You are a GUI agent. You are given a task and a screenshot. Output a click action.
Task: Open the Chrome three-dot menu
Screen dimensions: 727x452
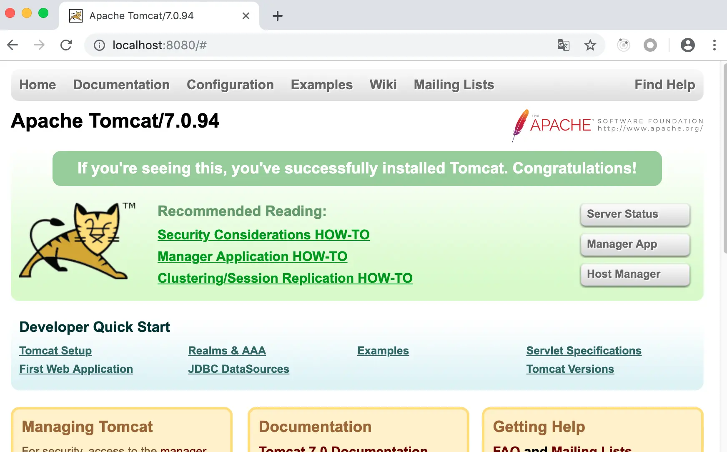[x=714, y=45]
